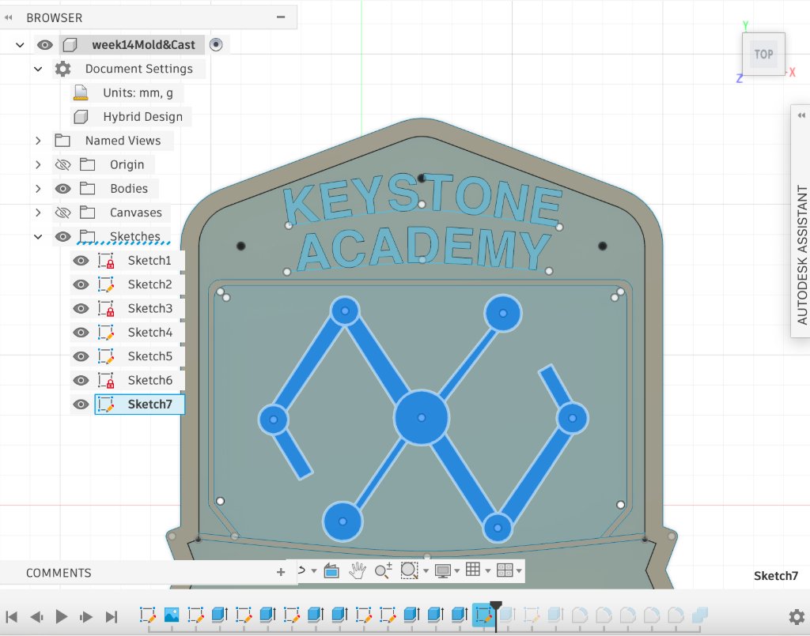Click the Units ruler document icon
The width and height of the screenshot is (810, 636).
[81, 93]
